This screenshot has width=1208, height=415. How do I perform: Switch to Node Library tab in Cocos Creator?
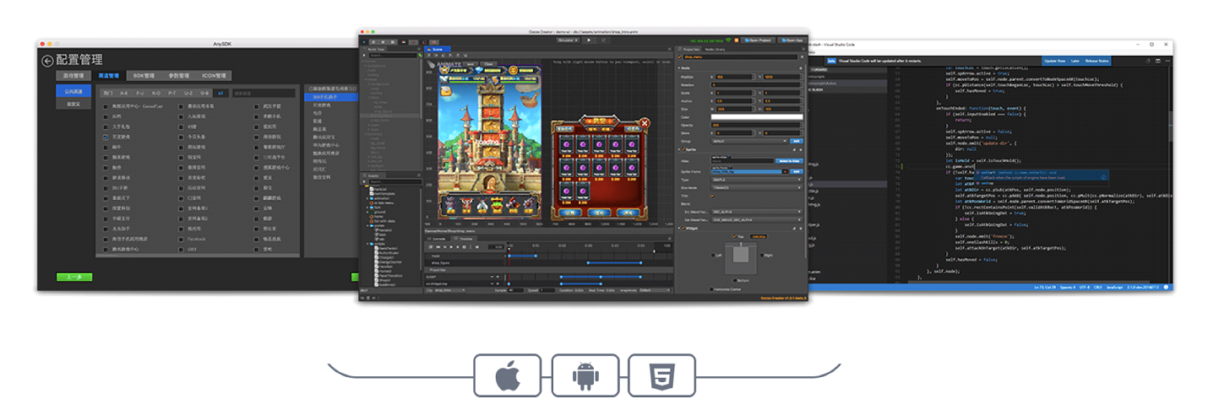[x=715, y=49]
